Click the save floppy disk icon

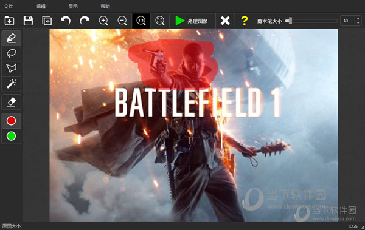click(28, 21)
